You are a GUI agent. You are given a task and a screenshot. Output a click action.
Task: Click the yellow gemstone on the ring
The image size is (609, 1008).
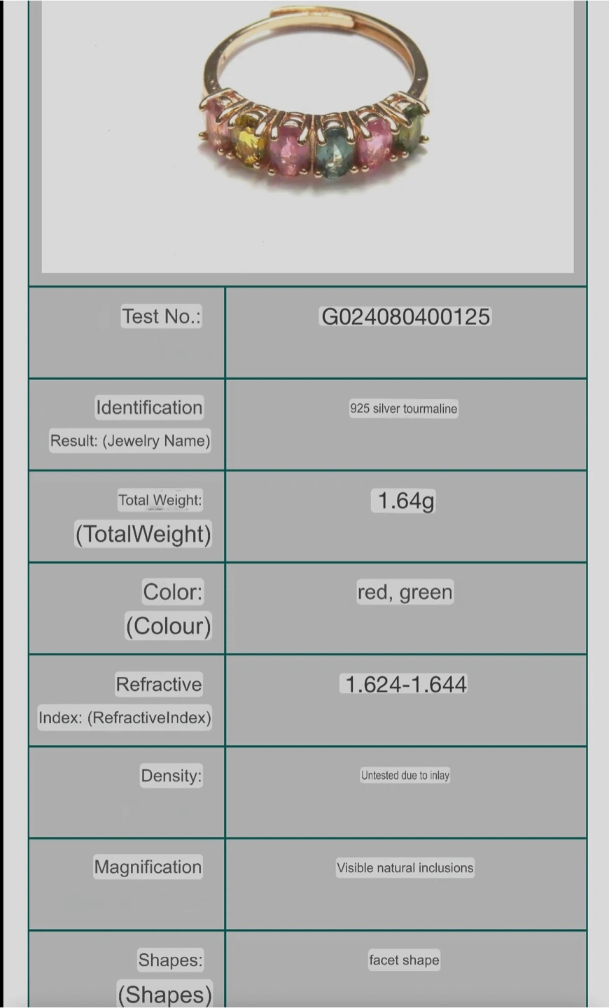pos(248,141)
